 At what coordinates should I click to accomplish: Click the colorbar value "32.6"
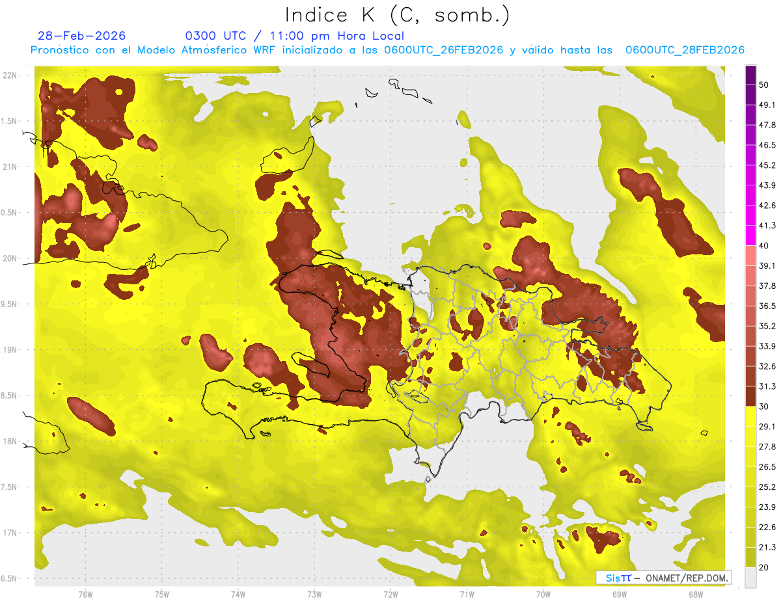(768, 366)
